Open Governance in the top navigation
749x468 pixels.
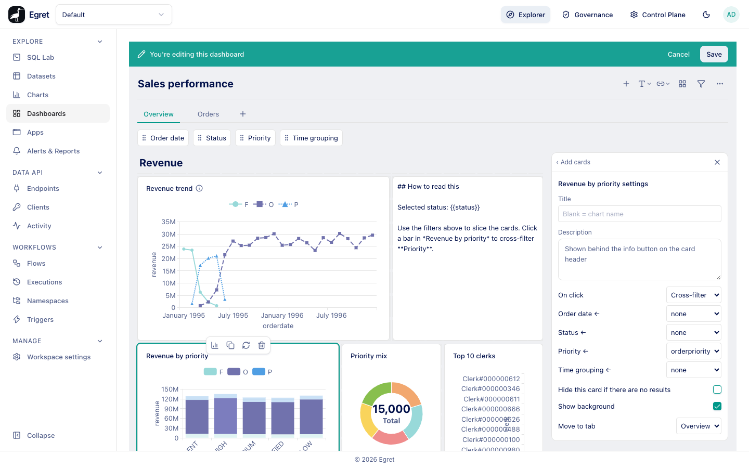[588, 15]
